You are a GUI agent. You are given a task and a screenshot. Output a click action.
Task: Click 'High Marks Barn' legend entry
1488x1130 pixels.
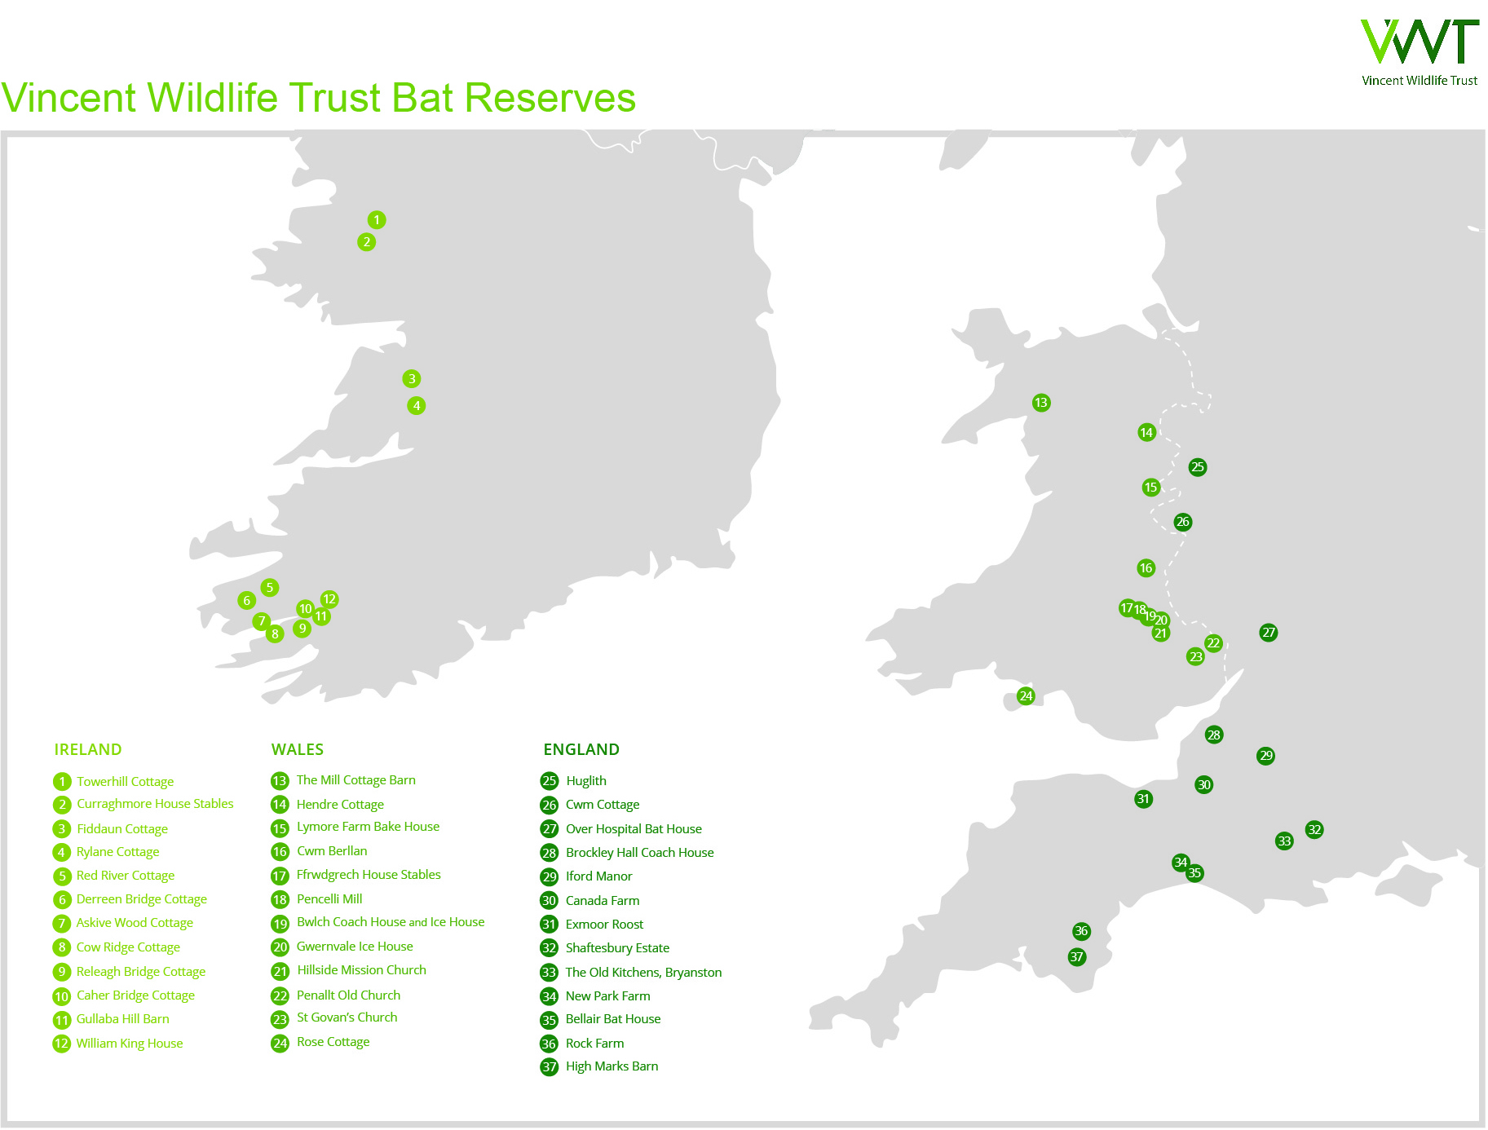pos(612,1066)
